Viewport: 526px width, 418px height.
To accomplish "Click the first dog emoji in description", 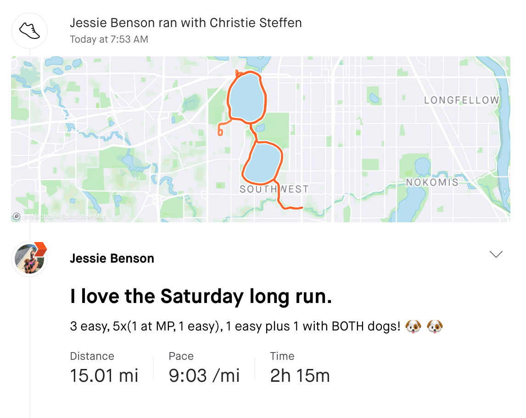I will click(414, 327).
